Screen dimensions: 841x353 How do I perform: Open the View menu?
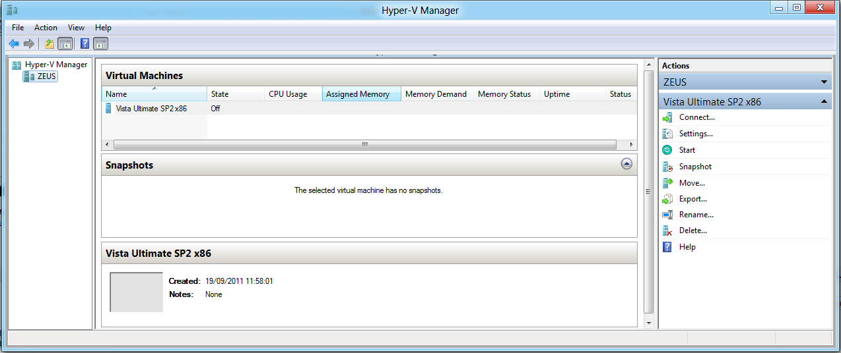click(76, 28)
